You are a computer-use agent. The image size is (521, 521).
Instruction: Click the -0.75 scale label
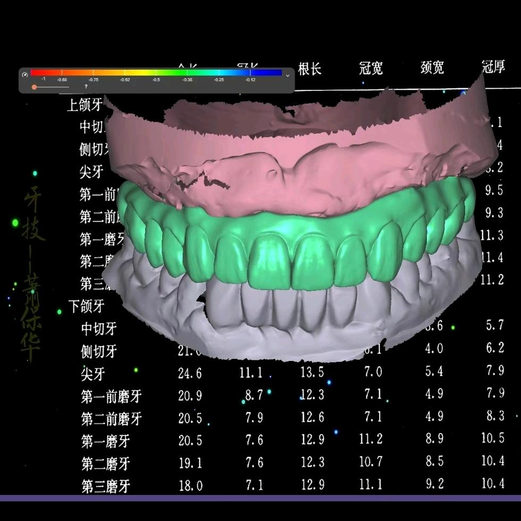pyautogui.click(x=94, y=80)
